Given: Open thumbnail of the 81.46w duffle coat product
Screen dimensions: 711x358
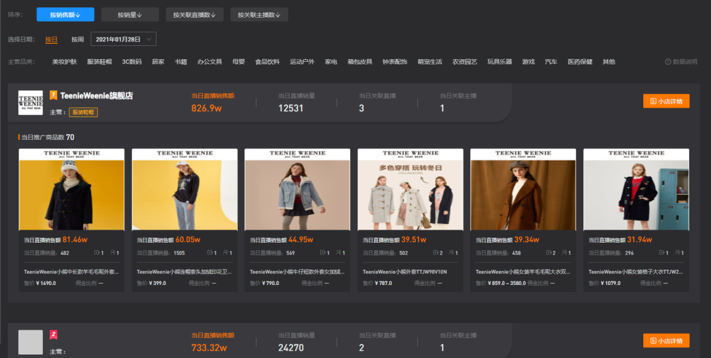Looking at the screenshot, I should point(72,190).
